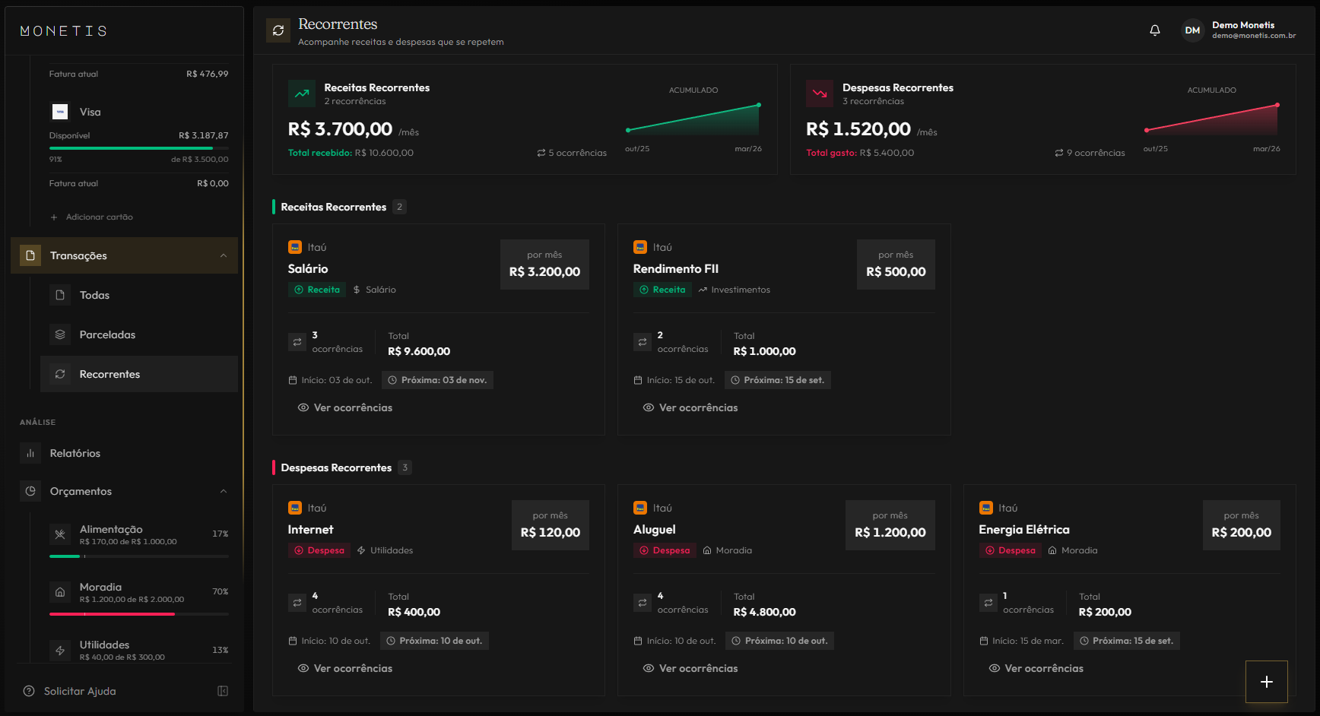Click Solicitar Ajuda
The image size is (1320, 716).
coord(80,691)
